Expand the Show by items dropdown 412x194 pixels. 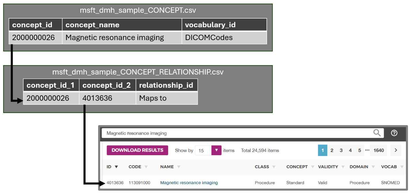pyautogui.click(x=216, y=150)
